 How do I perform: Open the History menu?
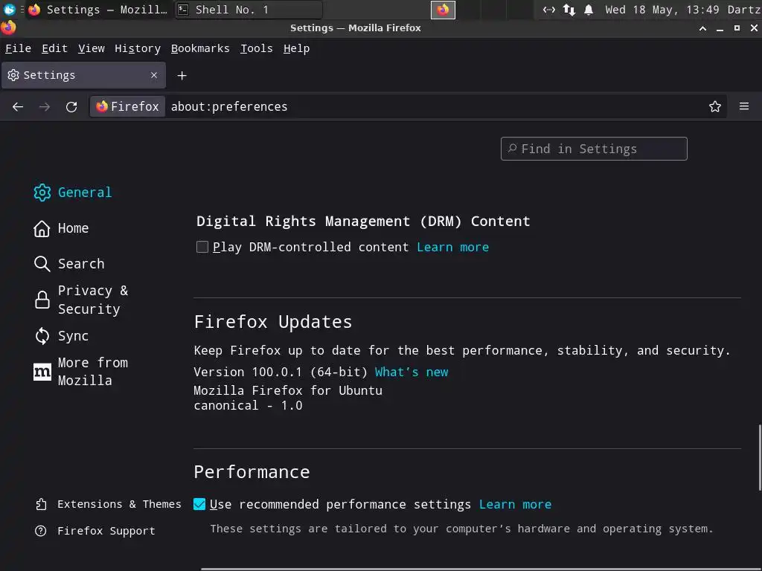138,48
